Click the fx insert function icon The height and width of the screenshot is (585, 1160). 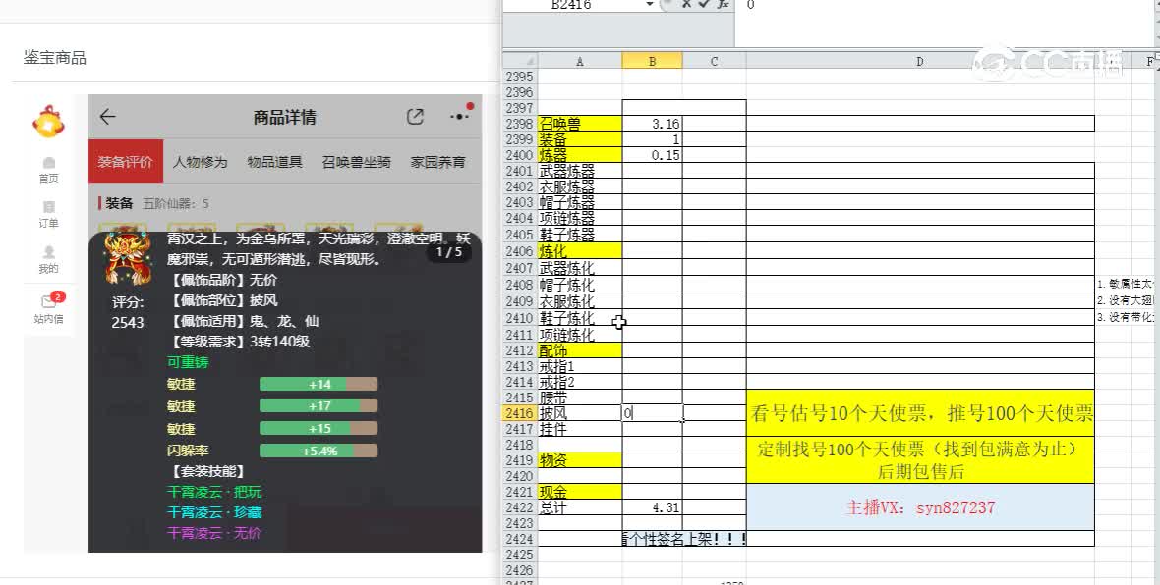[722, 5]
